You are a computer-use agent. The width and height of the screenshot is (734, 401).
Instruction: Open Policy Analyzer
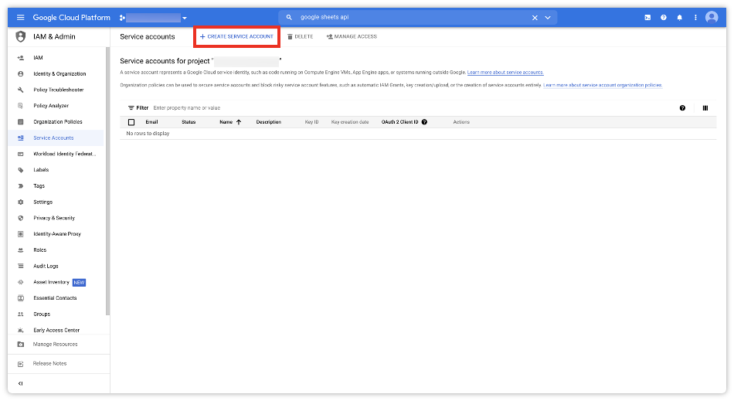[x=51, y=106]
